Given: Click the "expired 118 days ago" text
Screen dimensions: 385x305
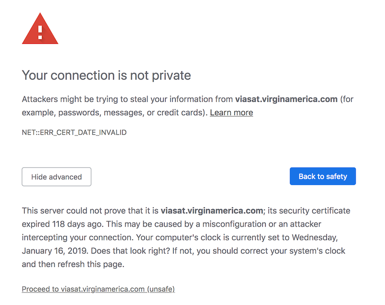Looking at the screenshot, I should coord(62,224).
